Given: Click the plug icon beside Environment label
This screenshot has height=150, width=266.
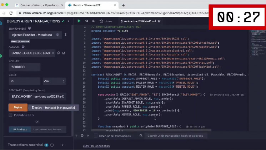Looking at the screenshot, I should tap(29, 28).
